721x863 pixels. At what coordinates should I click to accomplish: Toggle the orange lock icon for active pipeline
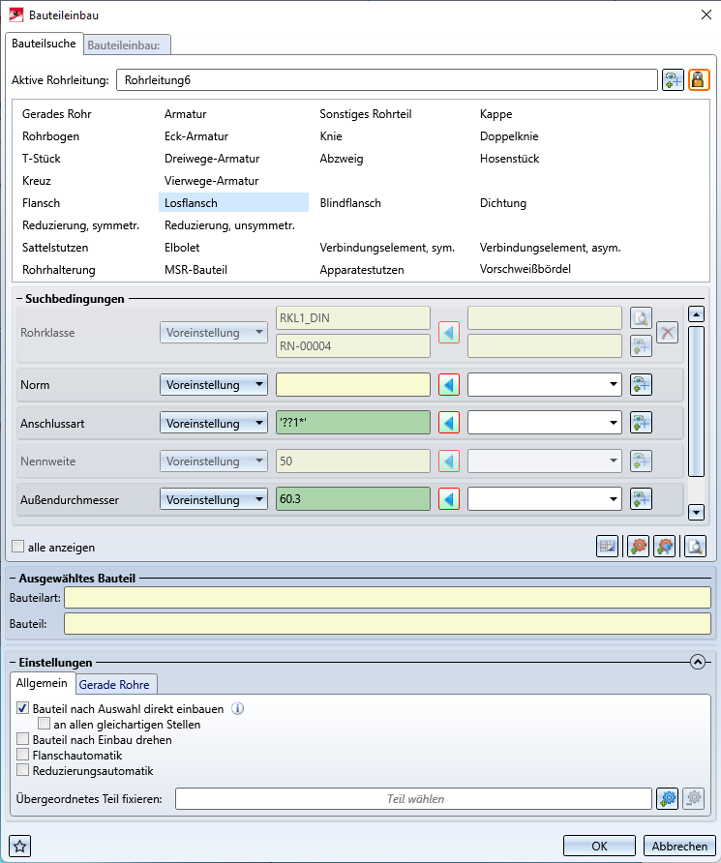[699, 80]
